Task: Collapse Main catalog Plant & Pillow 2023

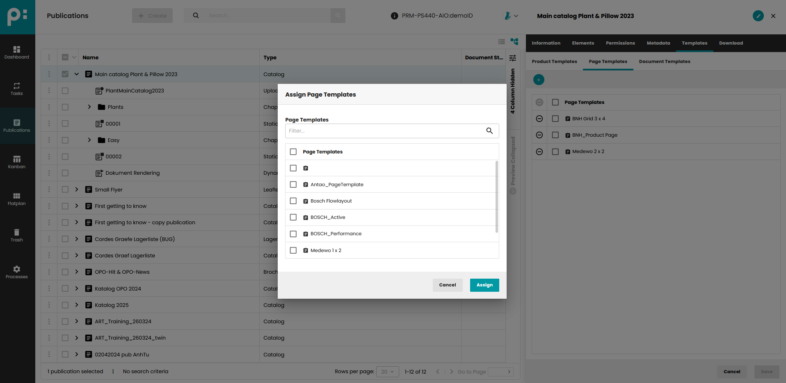Action: (x=77, y=74)
